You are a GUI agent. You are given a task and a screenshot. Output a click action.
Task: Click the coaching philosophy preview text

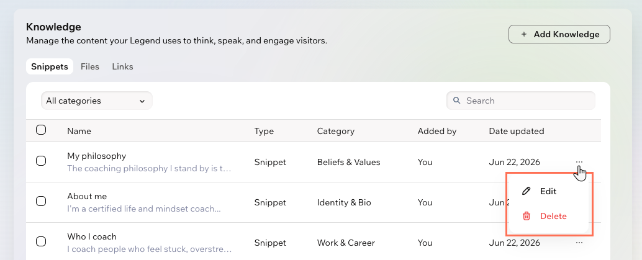click(150, 168)
